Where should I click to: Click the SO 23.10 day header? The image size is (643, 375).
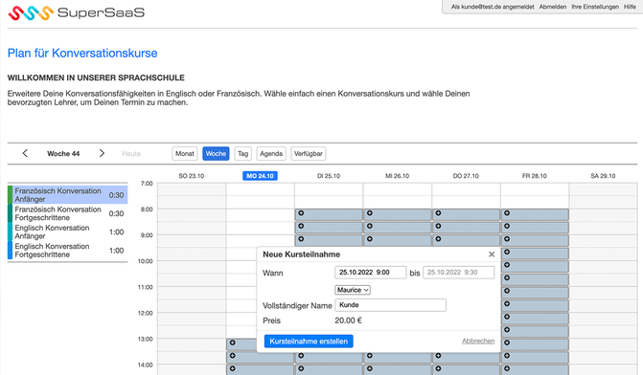192,176
